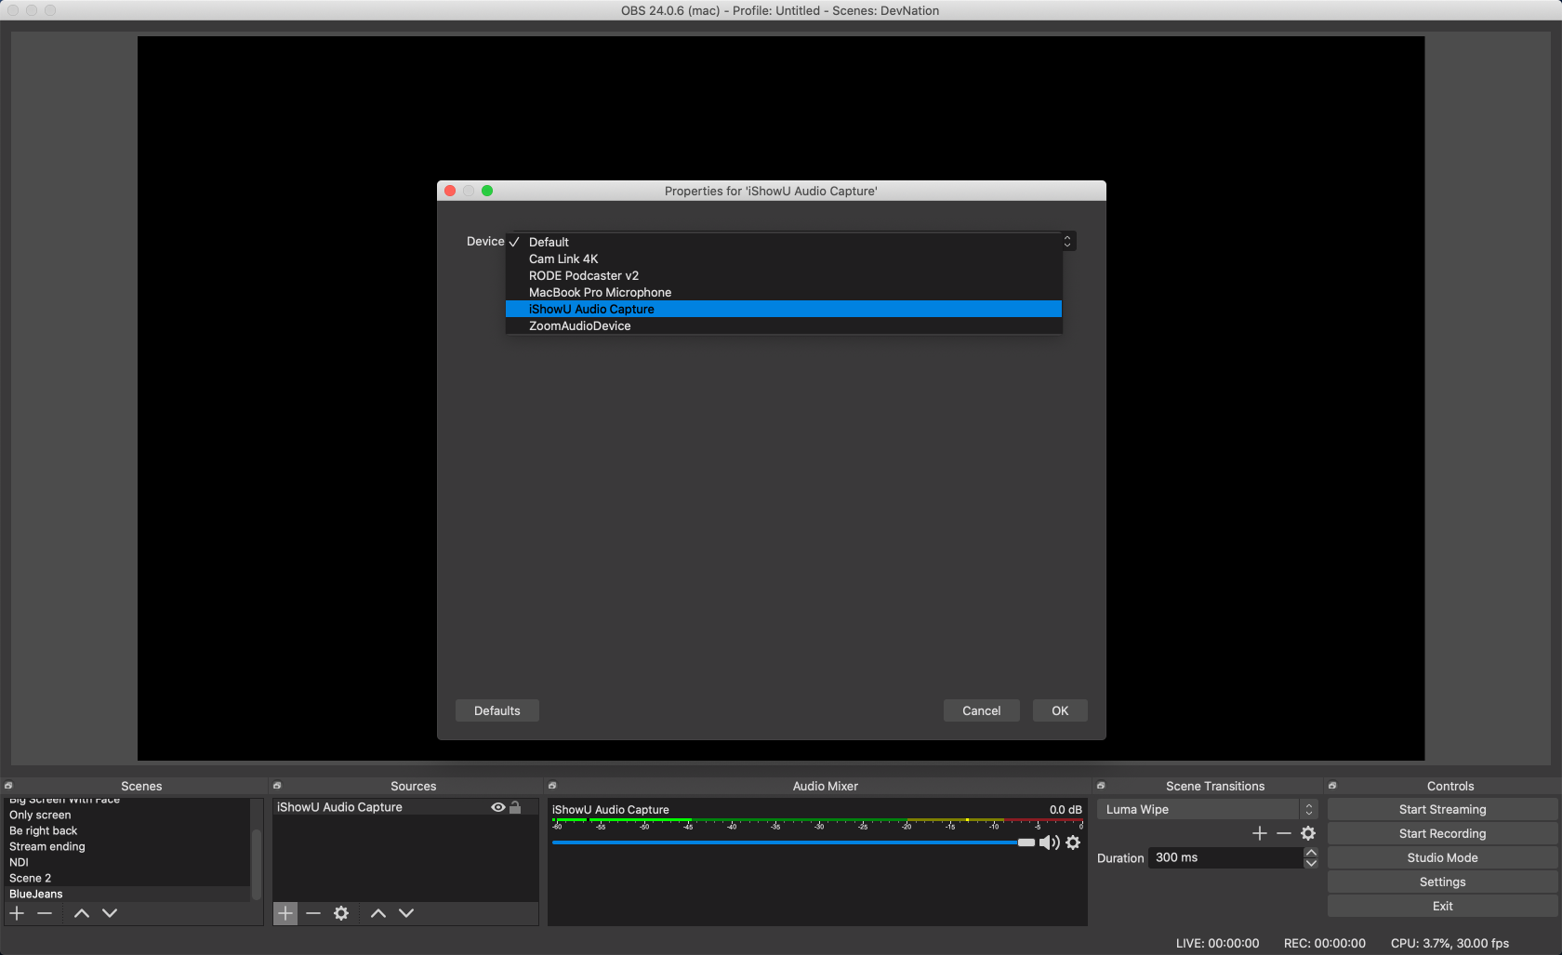1562x955 pixels.
Task: Increase transition duration stepper up
Action: pos(1311,852)
